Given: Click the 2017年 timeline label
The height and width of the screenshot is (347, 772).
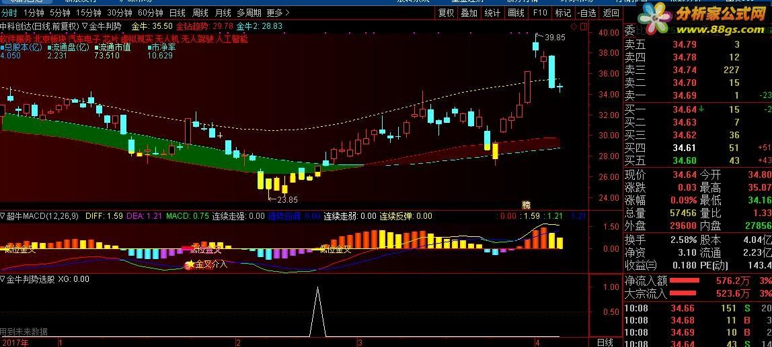Looking at the screenshot, I should pyautogui.click(x=14, y=342).
